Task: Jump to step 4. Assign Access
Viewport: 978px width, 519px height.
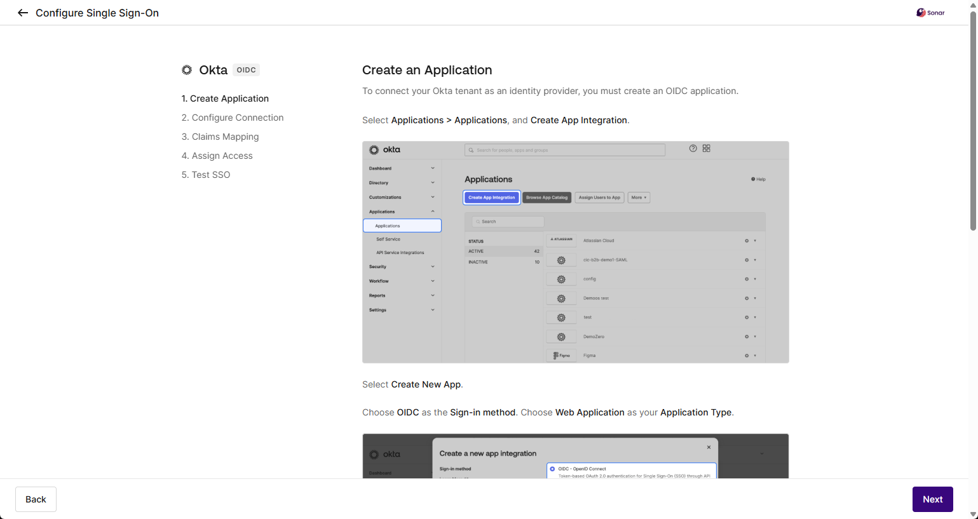Action: 217,156
